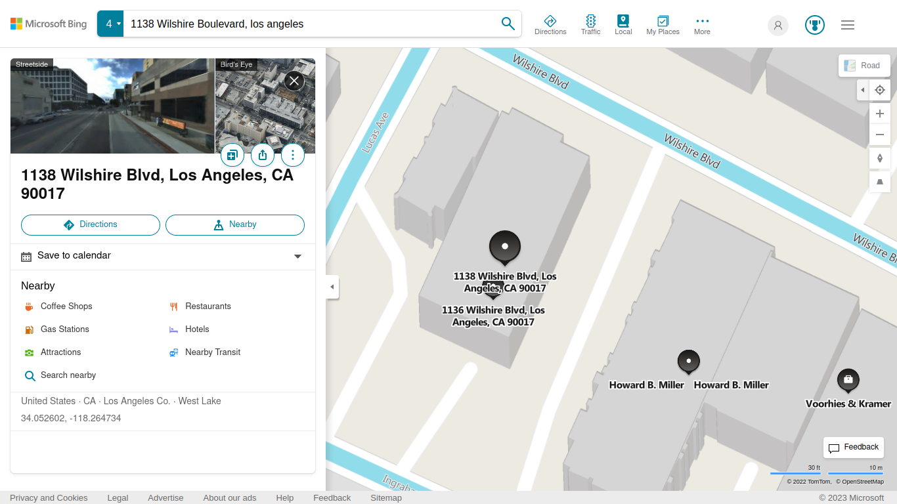Click the coordinates text 34.052602, -118.264734
The height and width of the screenshot is (504, 897).
point(71,418)
